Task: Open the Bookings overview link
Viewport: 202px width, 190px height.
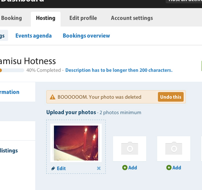Action: pyautogui.click(x=86, y=36)
